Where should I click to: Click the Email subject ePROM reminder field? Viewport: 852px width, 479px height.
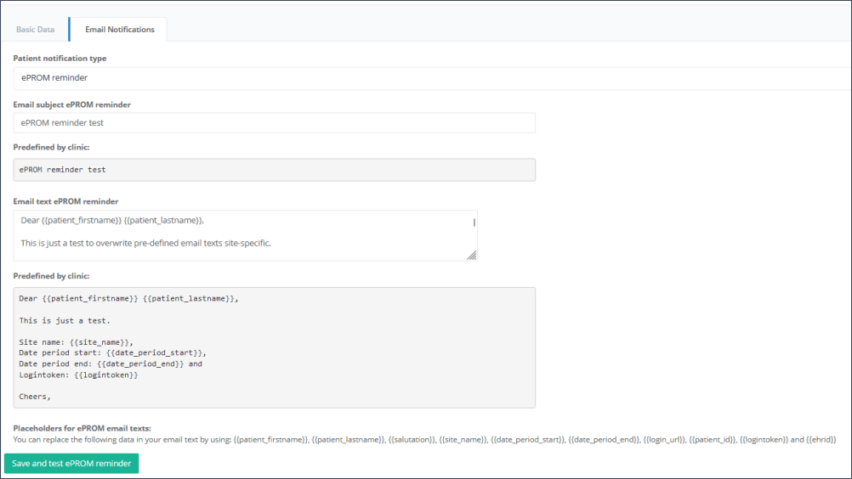pos(274,123)
